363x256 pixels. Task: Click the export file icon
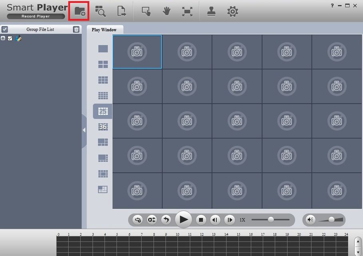point(121,11)
